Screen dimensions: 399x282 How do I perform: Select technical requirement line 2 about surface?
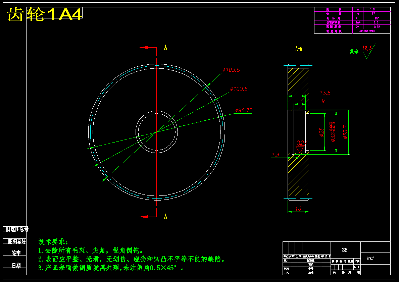pos(132,260)
